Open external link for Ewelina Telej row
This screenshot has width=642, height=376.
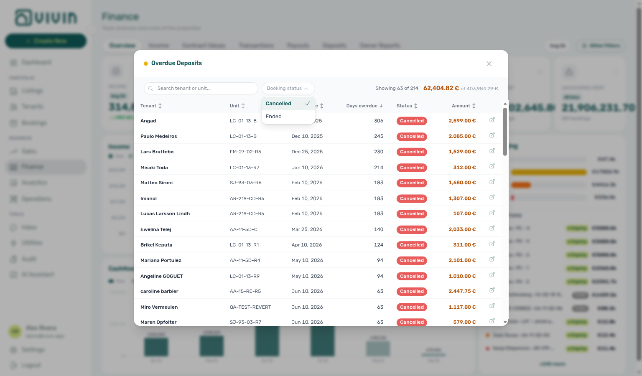click(x=492, y=228)
